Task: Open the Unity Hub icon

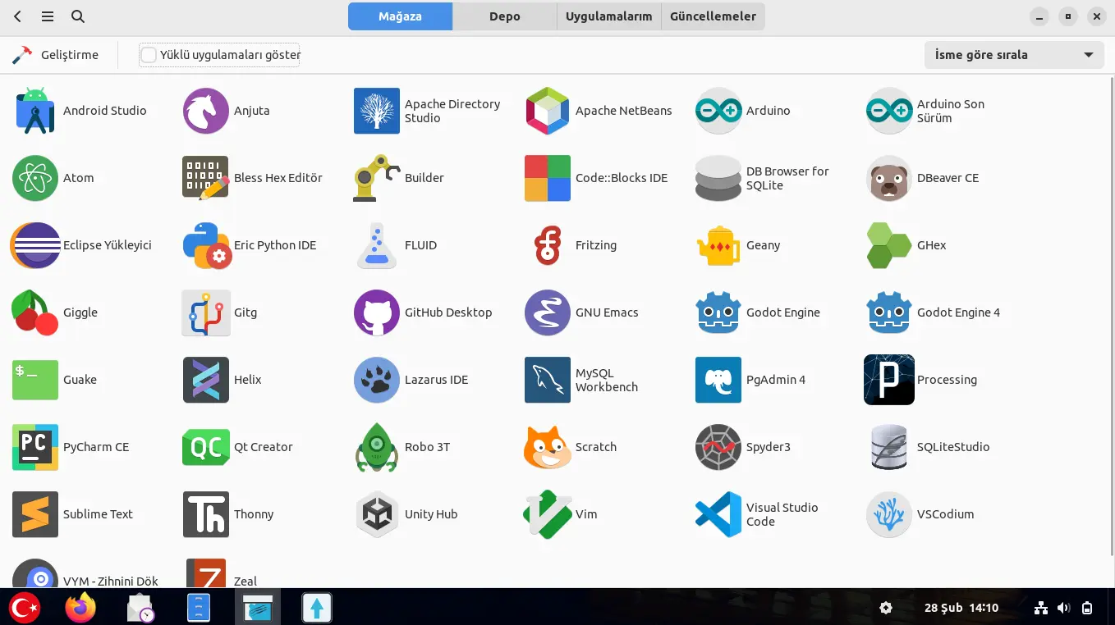Action: (x=377, y=514)
